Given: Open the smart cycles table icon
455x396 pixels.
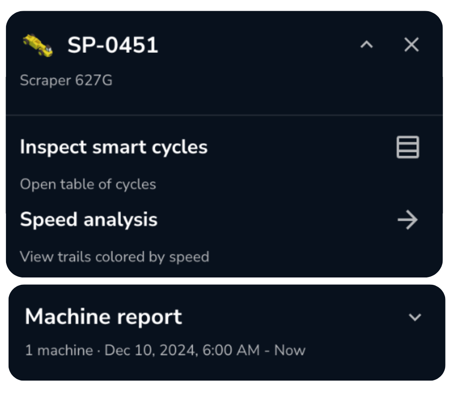Looking at the screenshot, I should pos(407,147).
